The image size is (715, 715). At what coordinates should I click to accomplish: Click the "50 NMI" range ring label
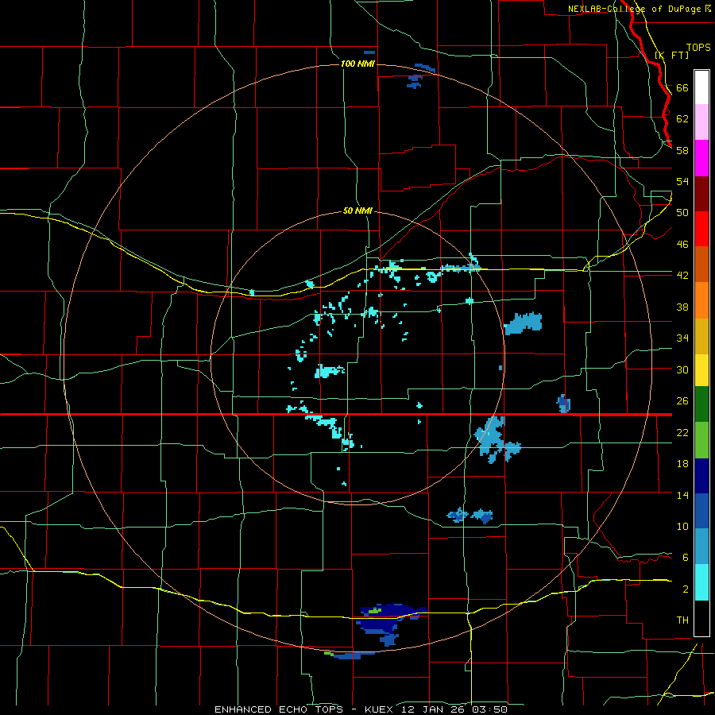point(357,211)
